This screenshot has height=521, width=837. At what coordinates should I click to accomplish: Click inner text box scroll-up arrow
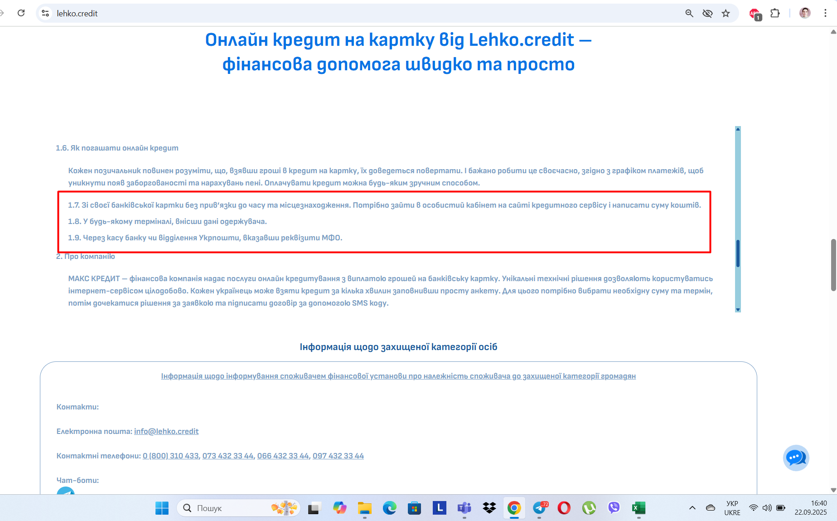pyautogui.click(x=738, y=129)
